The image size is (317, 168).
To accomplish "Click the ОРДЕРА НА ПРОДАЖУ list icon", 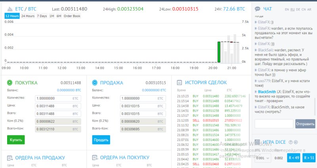I will click(x=10, y=158).
